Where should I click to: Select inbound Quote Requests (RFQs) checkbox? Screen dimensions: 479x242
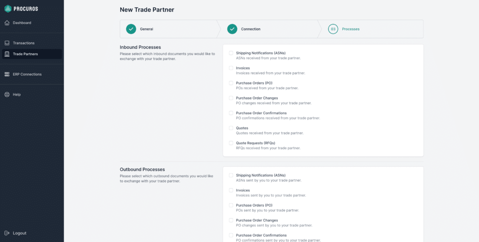click(231, 143)
